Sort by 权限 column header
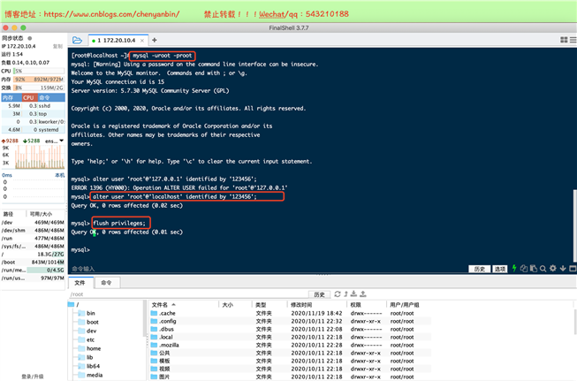The width and height of the screenshot is (577, 381). tap(367, 305)
